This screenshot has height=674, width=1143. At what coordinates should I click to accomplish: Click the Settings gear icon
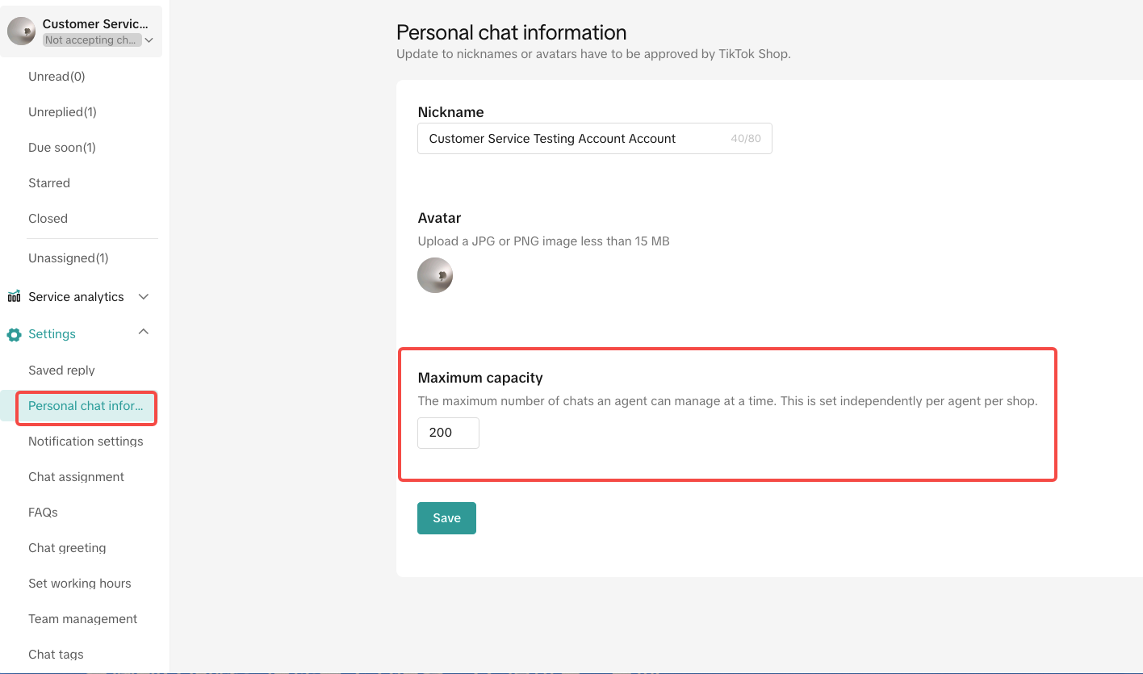(x=14, y=334)
